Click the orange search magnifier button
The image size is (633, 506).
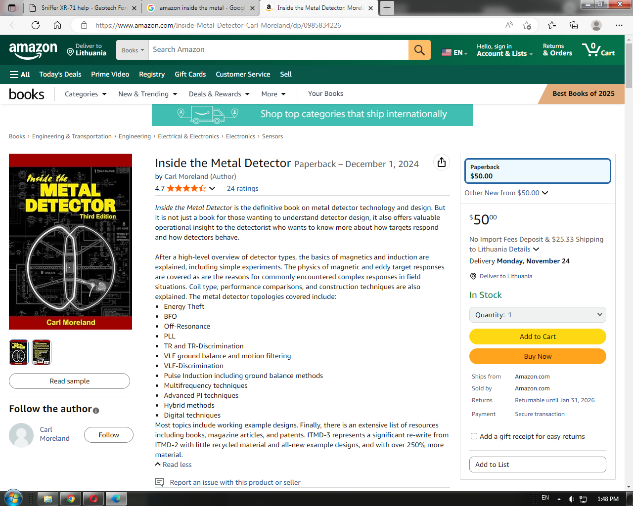[419, 50]
